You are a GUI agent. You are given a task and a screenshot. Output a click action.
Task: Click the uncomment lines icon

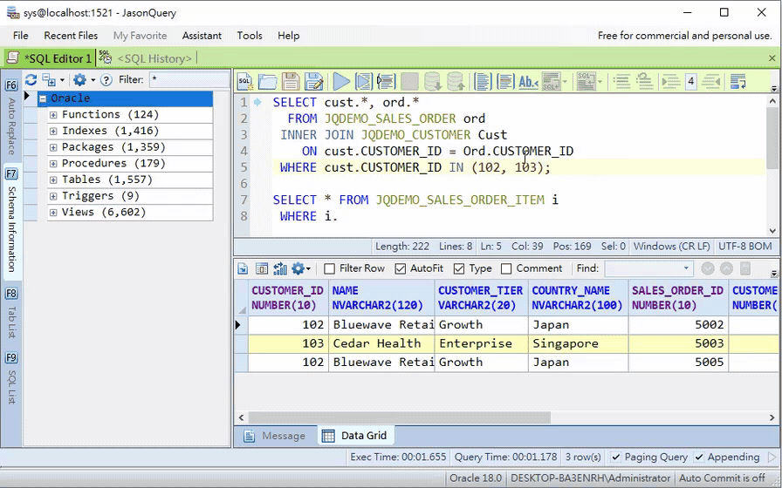pyautogui.click(x=645, y=81)
